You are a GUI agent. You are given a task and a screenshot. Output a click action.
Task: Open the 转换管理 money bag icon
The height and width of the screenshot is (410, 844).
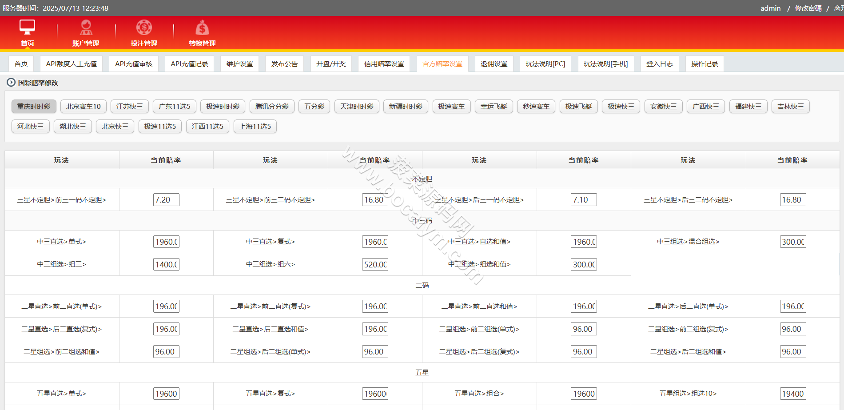click(202, 28)
